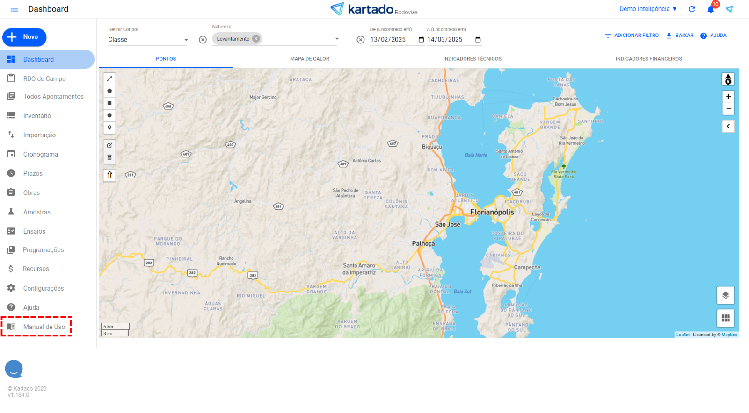Image resolution: width=749 pixels, height=413 pixels.
Task: Select the polyline draw tool on map
Action: 109,79
